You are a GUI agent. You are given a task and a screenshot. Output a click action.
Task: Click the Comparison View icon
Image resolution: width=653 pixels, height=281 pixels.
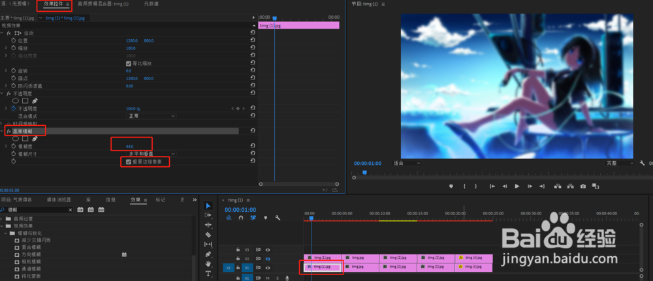pyautogui.click(x=596, y=186)
